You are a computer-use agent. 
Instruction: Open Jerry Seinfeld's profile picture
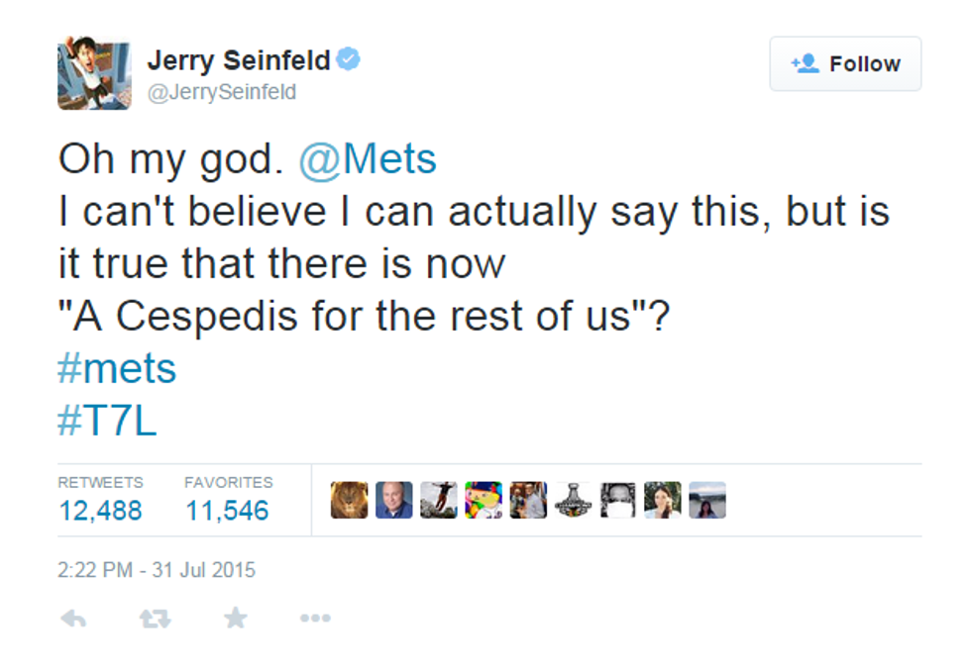point(94,74)
